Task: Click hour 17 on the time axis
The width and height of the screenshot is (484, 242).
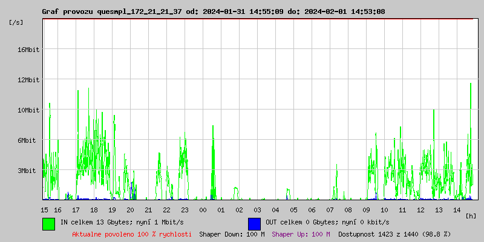Action: (x=76, y=210)
